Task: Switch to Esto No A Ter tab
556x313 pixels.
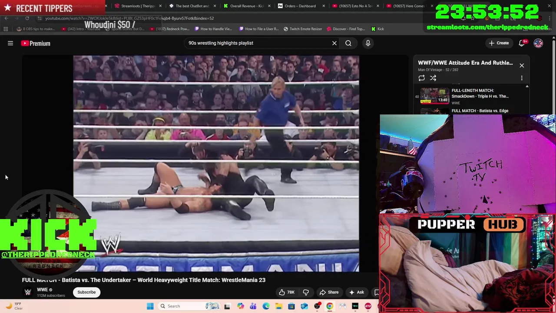Action: [354, 6]
